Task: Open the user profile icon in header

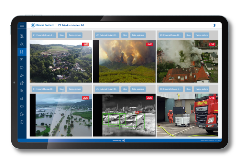Action: tap(214, 25)
